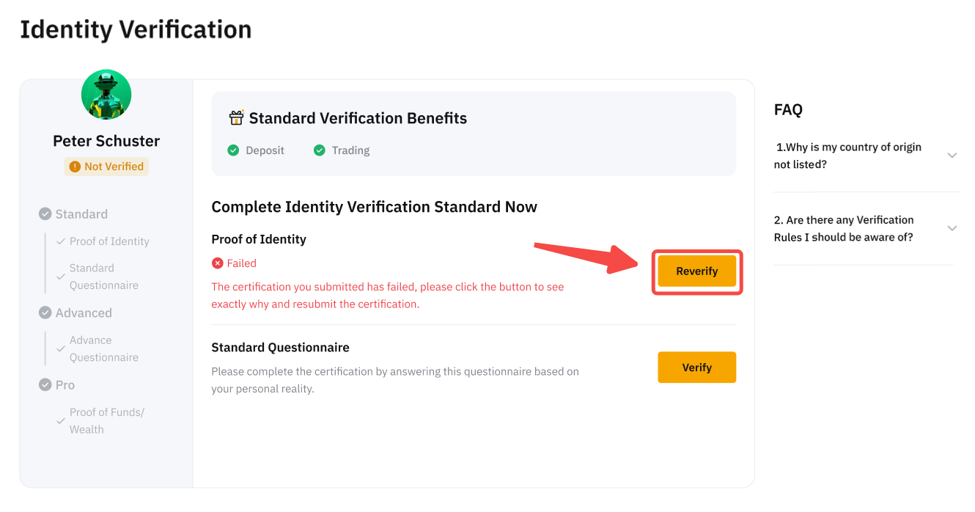Open Advance Questionnaire sidebar step

[103, 348]
